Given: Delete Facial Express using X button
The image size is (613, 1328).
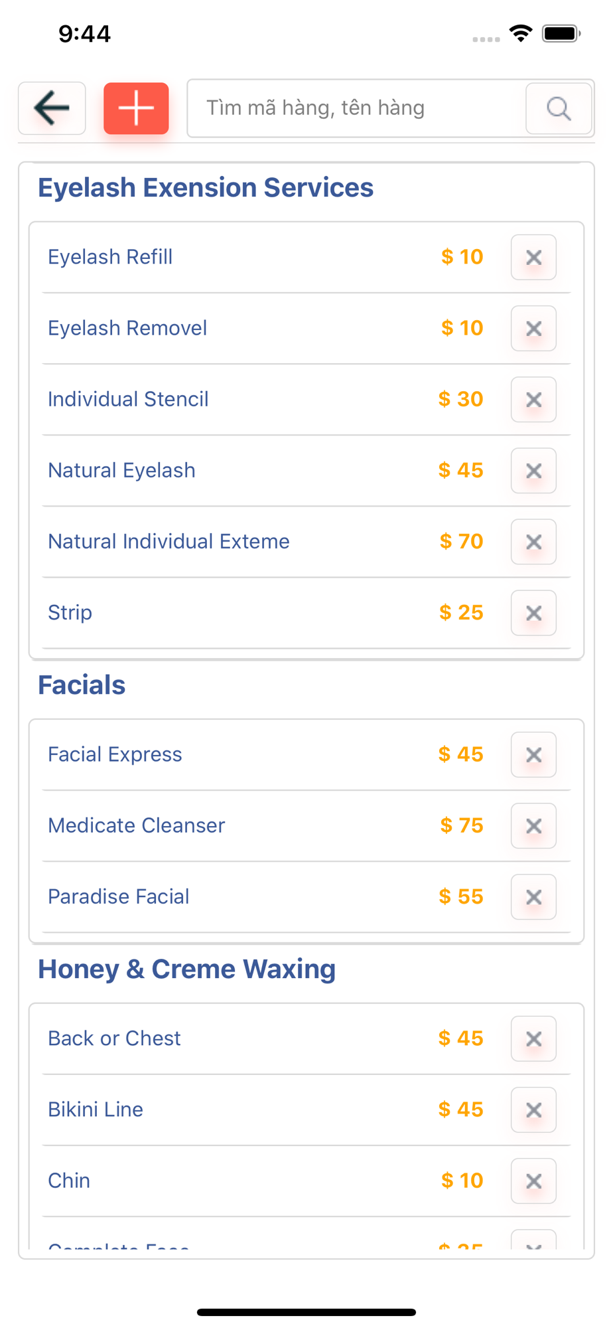Looking at the screenshot, I should tap(533, 755).
